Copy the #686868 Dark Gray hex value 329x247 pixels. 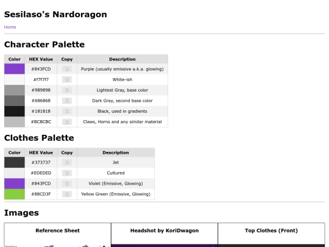tap(67, 101)
